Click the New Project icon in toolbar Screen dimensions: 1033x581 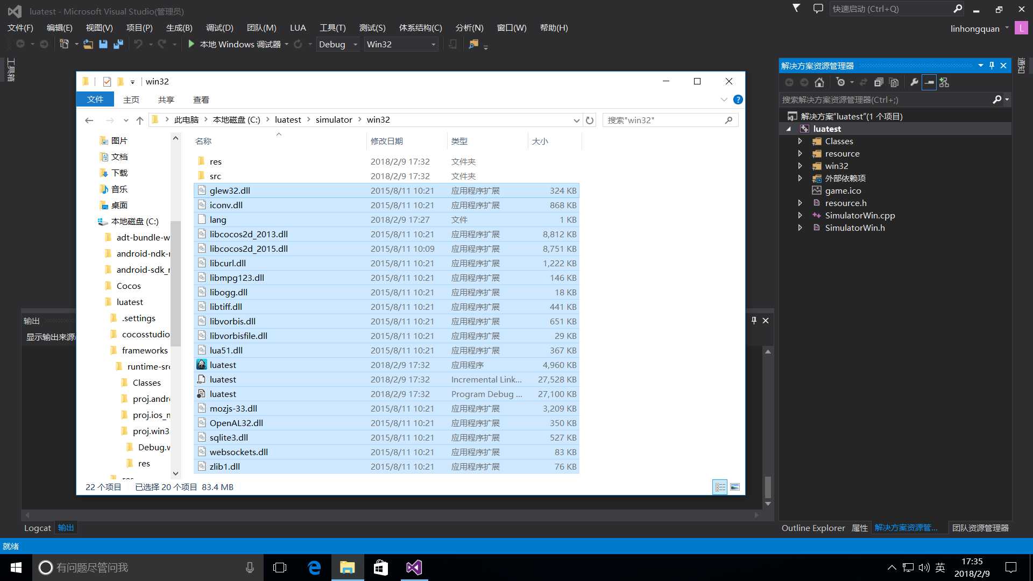click(64, 44)
